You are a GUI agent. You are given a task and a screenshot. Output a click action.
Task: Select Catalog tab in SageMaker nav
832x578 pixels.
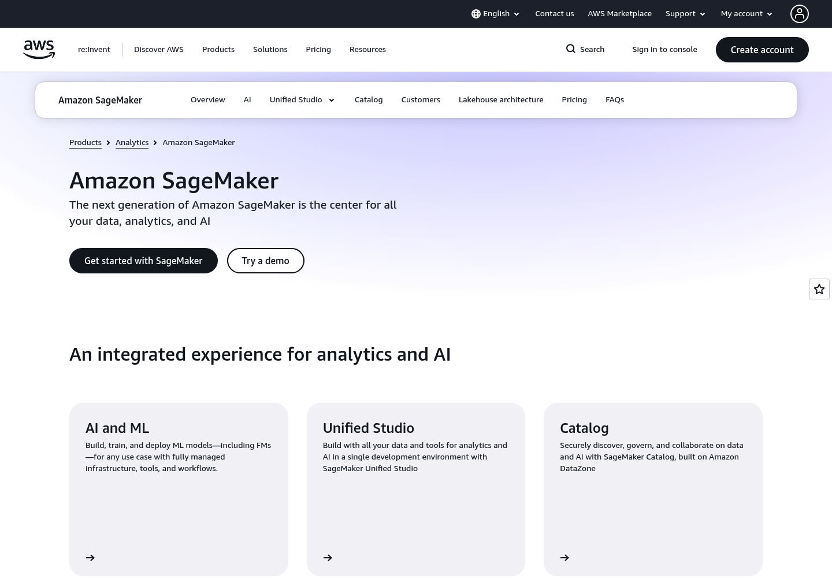pos(369,100)
